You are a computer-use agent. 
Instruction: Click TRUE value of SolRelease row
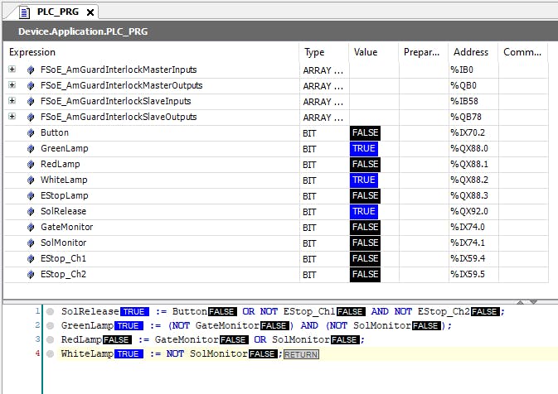[x=364, y=211]
